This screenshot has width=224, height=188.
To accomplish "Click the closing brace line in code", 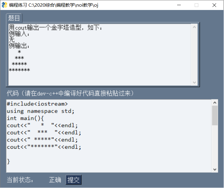I will [8, 161].
